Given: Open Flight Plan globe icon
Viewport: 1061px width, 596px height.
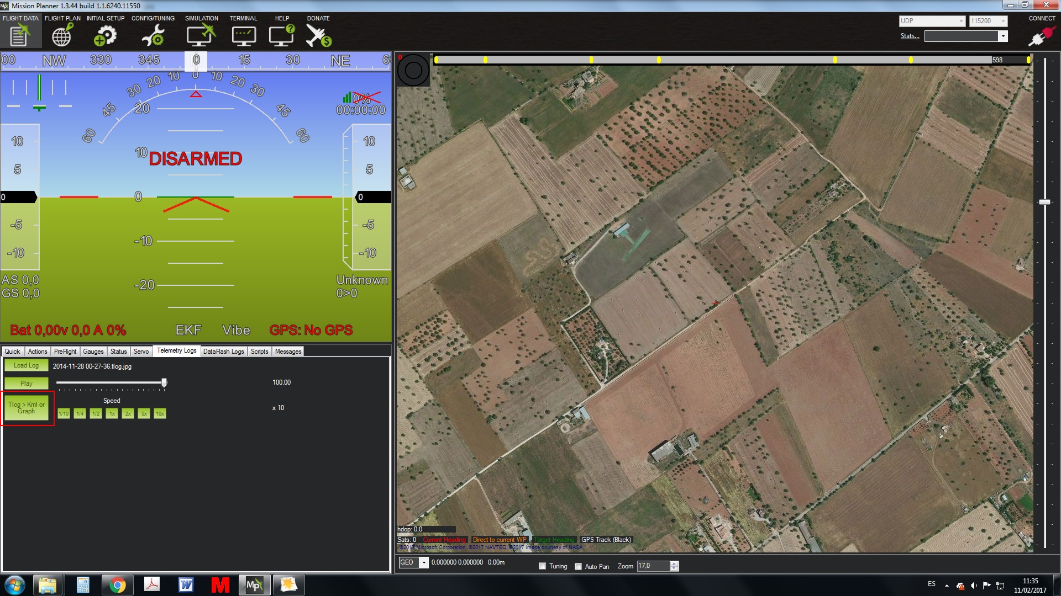Looking at the screenshot, I should click(61, 36).
